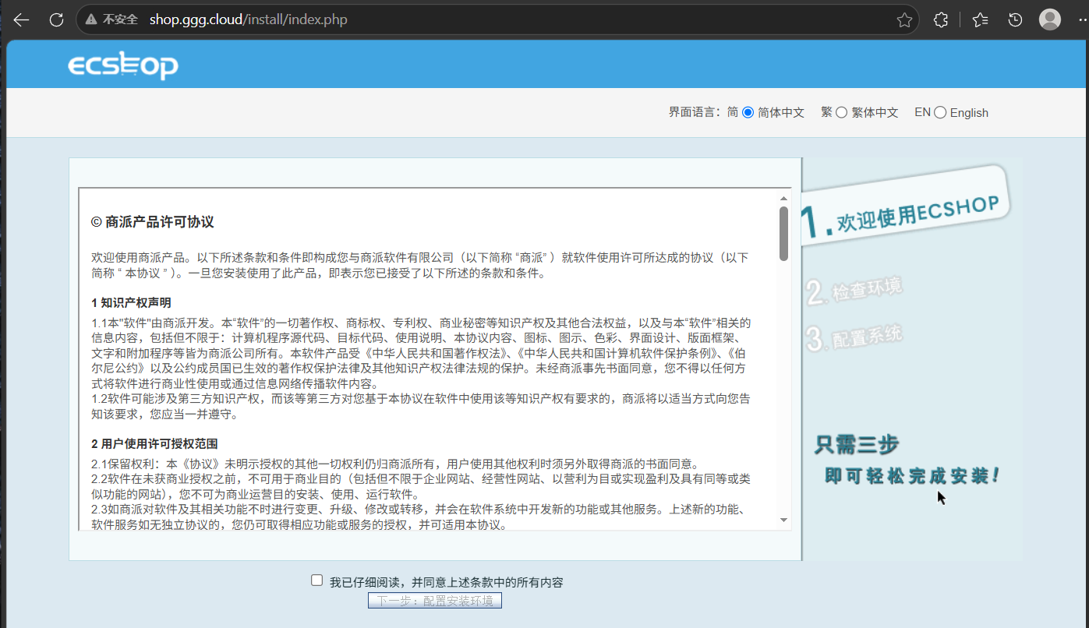Screen dimensions: 1089x628
Task: Click the ECSHOP logo
Action: pos(123,66)
